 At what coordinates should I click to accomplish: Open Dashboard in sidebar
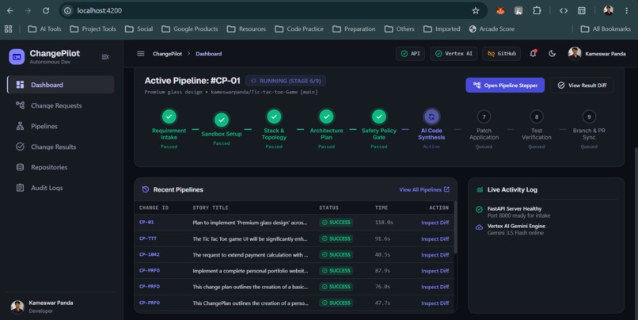pos(61,85)
